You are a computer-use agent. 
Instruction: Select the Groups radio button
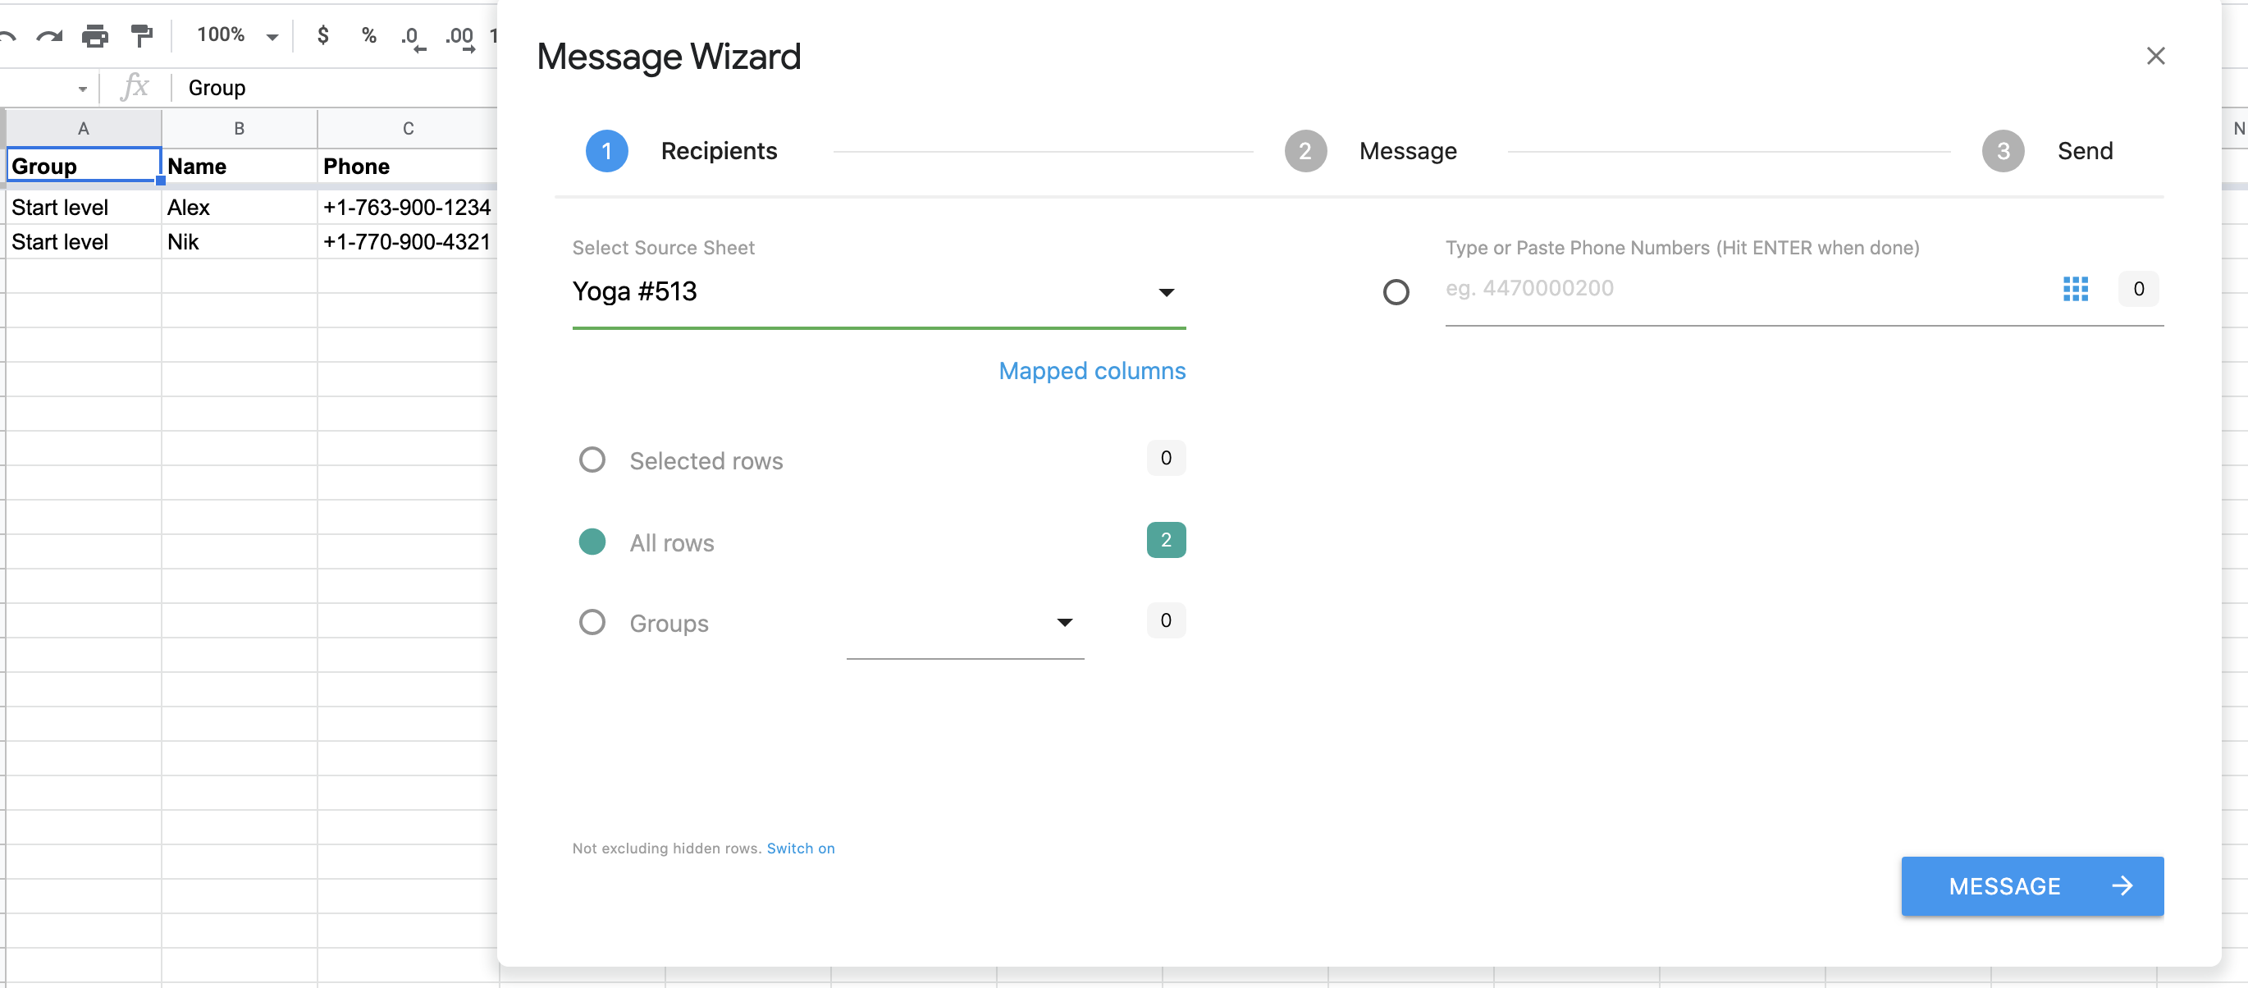[x=592, y=621]
